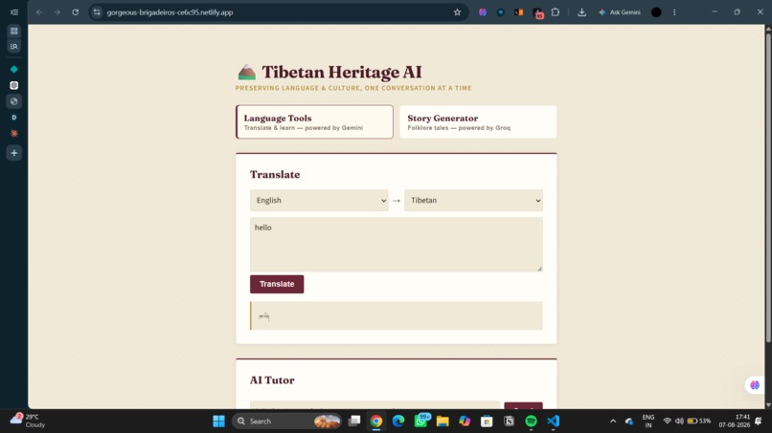
Task: Open Spotify from the taskbar
Action: pos(531,422)
